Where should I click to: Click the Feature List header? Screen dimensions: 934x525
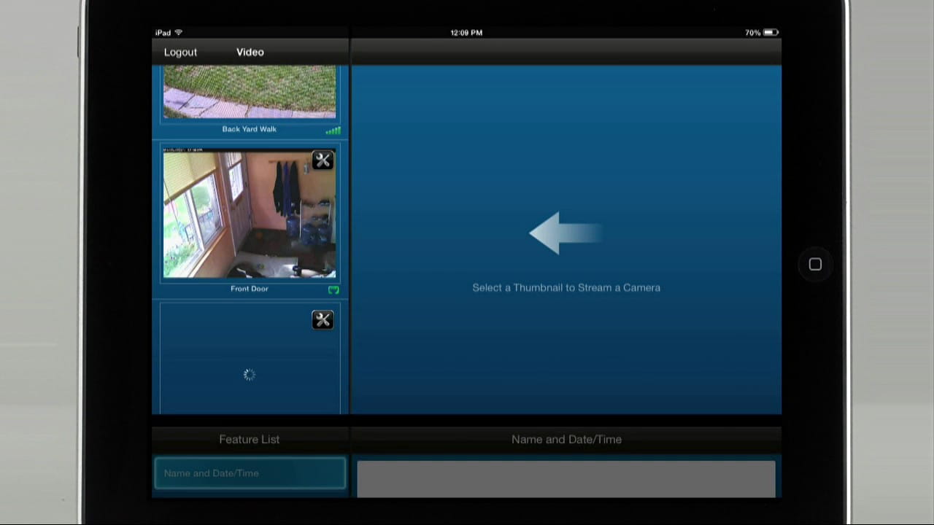(x=250, y=440)
